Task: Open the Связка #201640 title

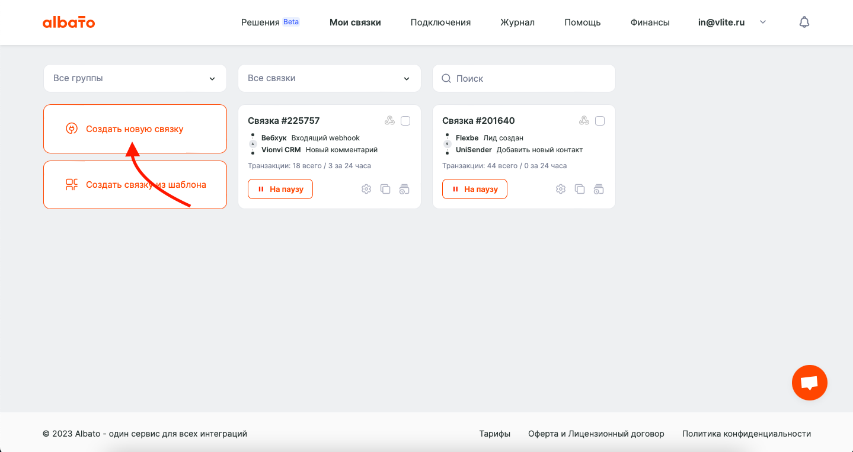Action: coord(478,121)
